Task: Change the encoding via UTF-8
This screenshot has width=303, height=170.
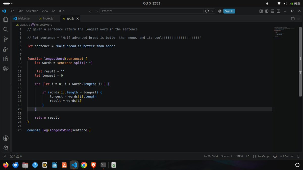Action: (x=239, y=156)
